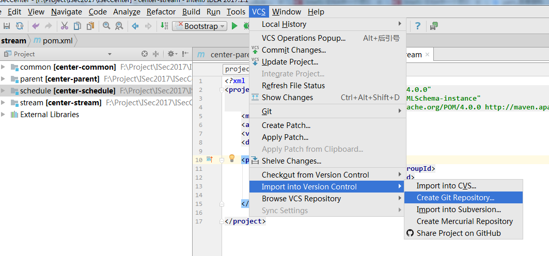Viewport: 549px width, 256px height.
Task: Expand the common [center-common] module
Action: (4, 67)
